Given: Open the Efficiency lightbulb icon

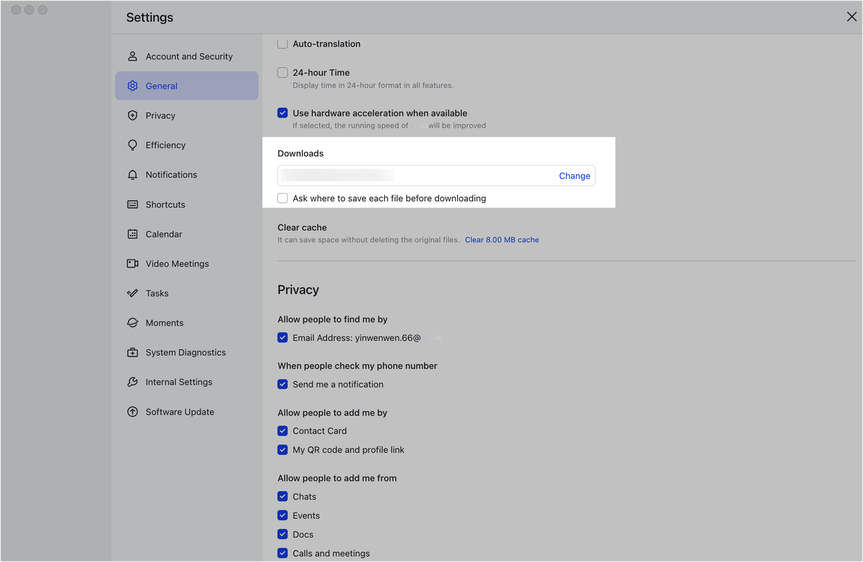Looking at the screenshot, I should tap(133, 145).
